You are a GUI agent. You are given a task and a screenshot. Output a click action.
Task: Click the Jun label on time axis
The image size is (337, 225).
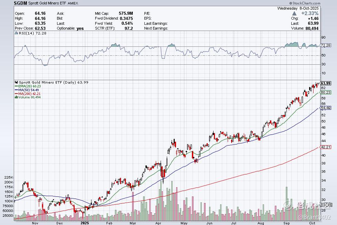[209, 223]
